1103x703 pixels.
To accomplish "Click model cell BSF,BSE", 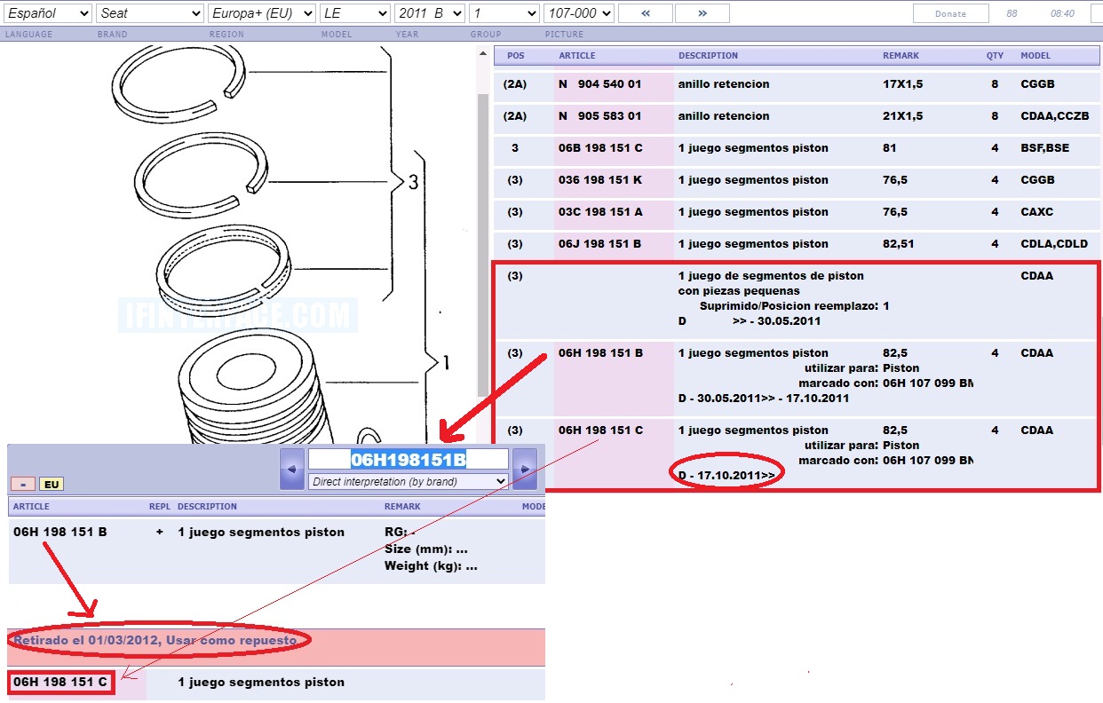I will 1045,148.
